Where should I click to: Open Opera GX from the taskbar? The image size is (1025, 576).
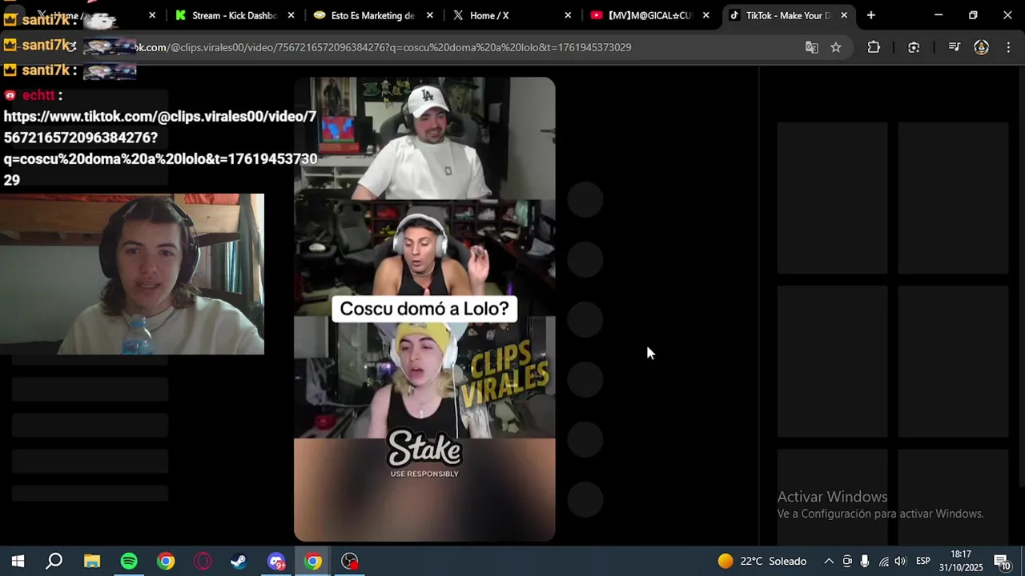click(x=203, y=561)
